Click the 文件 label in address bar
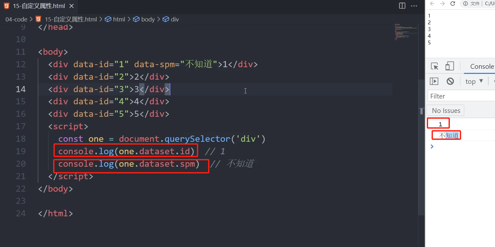This screenshot has height=247, width=495. 475,4
